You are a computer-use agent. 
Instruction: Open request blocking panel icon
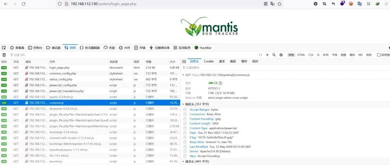click(x=281, y=55)
